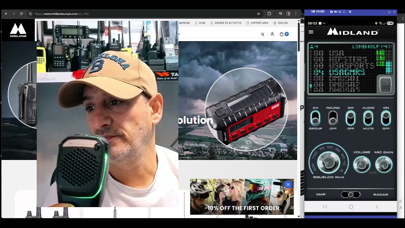Image resolution: width=405 pixels, height=228 pixels.
Task: Open settings gear in SM S918B window
Action: 350,12
